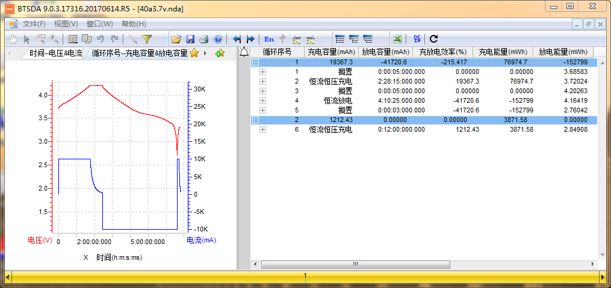Click the second list layout icon
The image size is (611, 288).
pyautogui.click(x=353, y=39)
